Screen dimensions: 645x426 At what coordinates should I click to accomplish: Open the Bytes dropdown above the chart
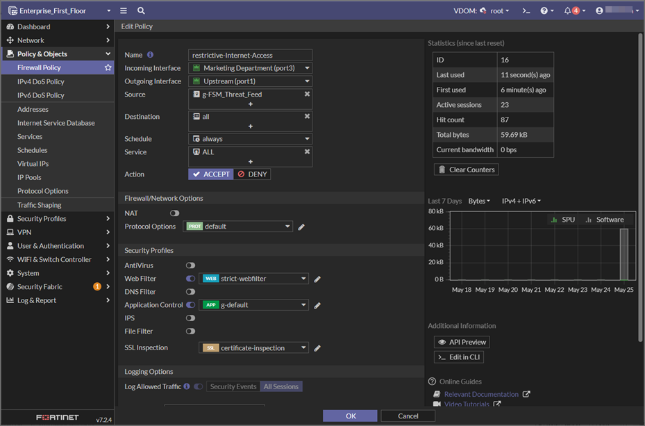tap(478, 200)
